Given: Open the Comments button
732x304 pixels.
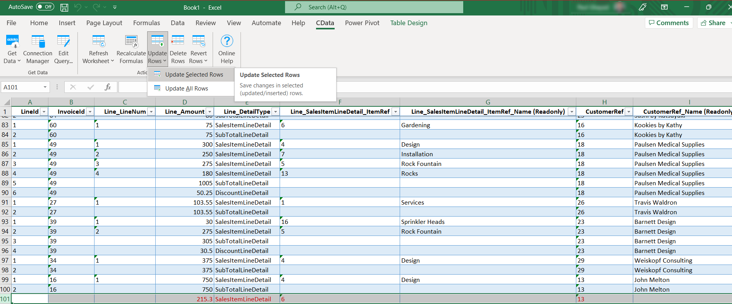Looking at the screenshot, I should click(669, 23).
